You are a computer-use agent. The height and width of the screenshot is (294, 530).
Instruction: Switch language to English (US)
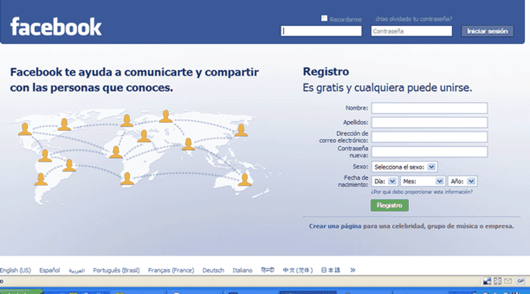pos(15,270)
